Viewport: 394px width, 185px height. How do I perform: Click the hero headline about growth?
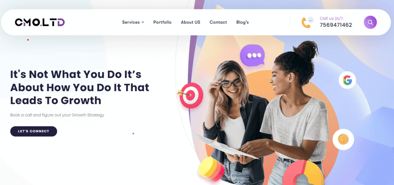pyautogui.click(x=79, y=87)
